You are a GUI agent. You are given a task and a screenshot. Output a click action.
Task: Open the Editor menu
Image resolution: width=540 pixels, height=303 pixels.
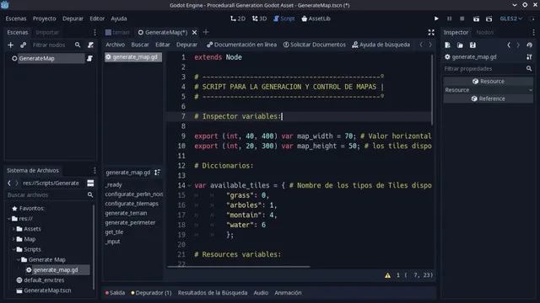point(97,19)
